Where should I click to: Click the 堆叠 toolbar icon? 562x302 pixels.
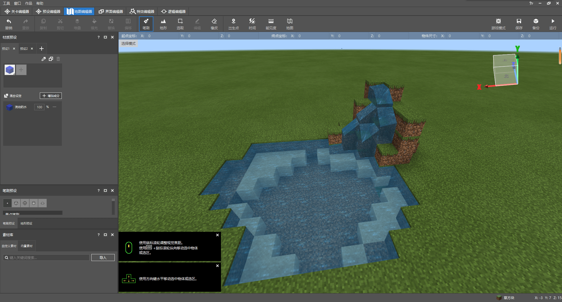[77, 24]
